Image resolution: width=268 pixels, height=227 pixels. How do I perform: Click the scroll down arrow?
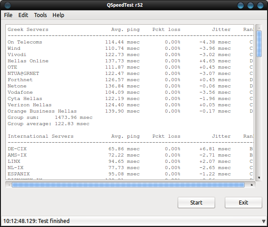[259, 178]
